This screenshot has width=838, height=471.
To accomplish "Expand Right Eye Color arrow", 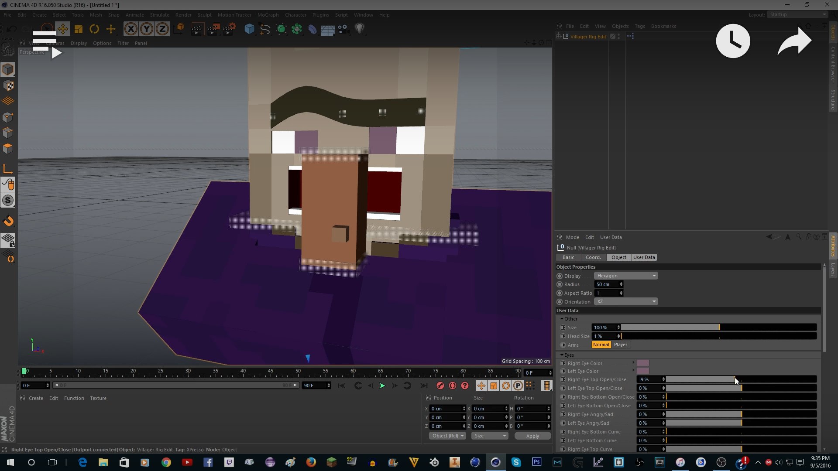I will [x=633, y=363].
